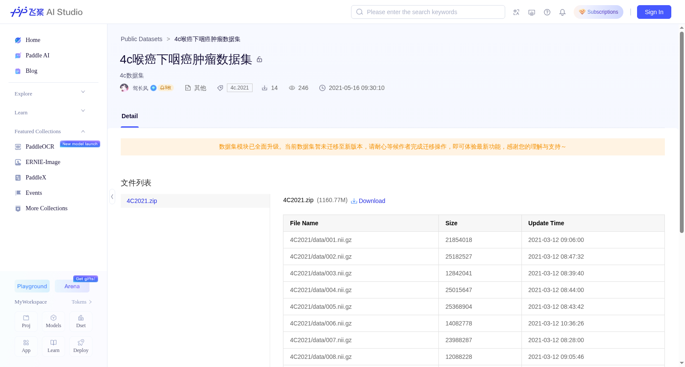Download the 4C2021.zip file
The image size is (685, 367).
(368, 201)
